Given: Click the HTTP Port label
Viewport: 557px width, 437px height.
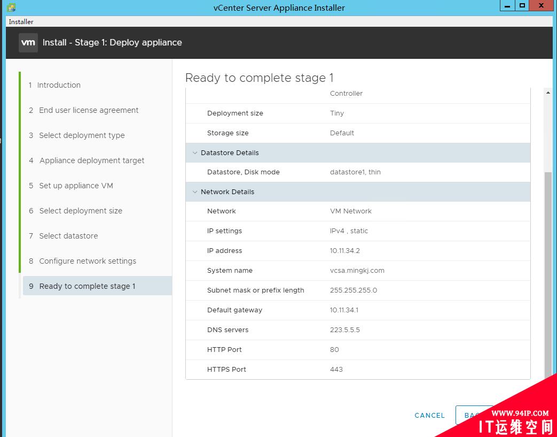Looking at the screenshot, I should point(224,350).
